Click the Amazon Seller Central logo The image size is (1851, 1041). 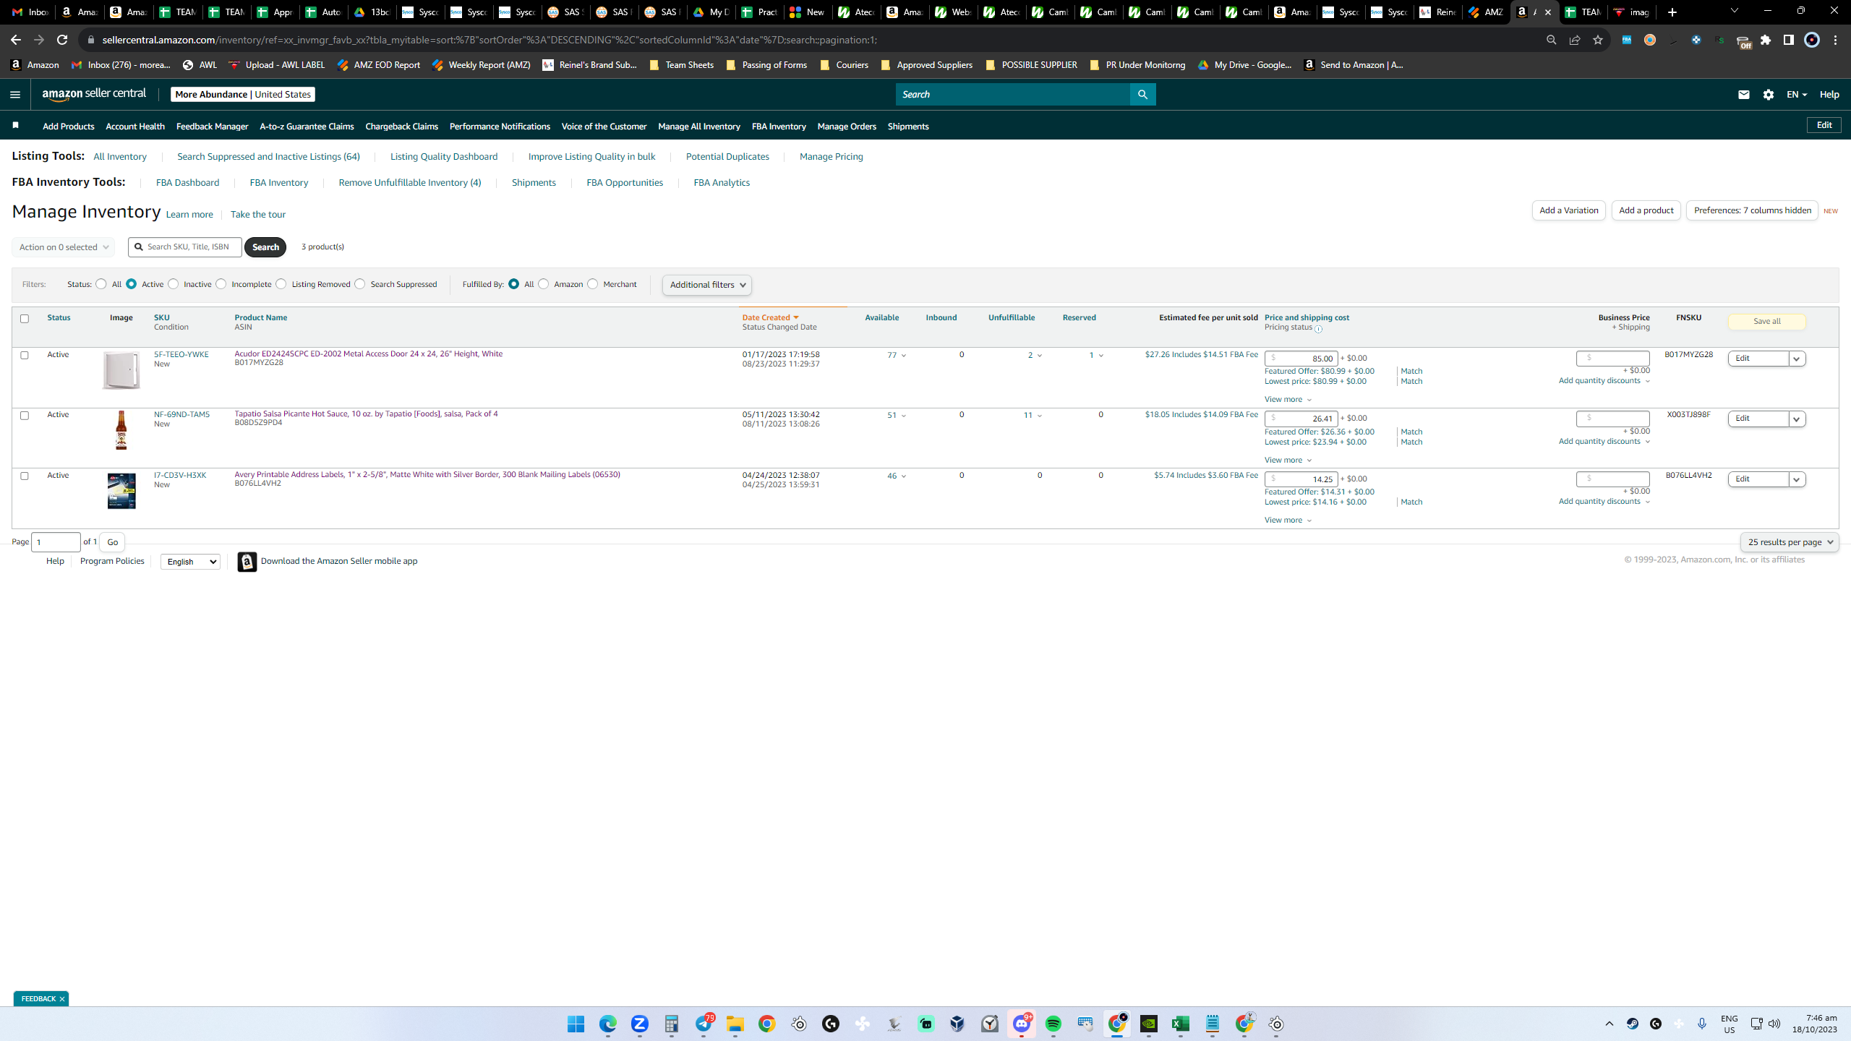pyautogui.click(x=94, y=94)
